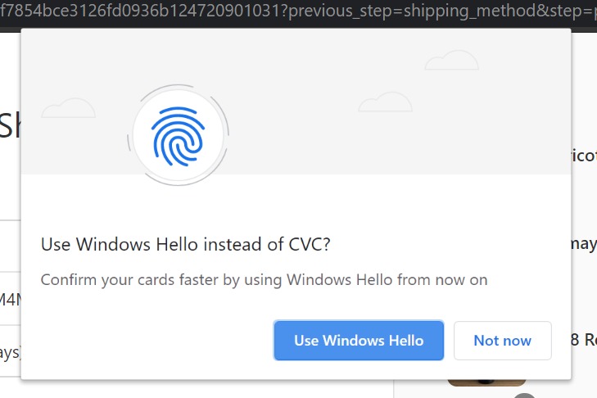
Task: Click the "Use Windows Hello instead of CVC?" heading
Action: (x=185, y=244)
